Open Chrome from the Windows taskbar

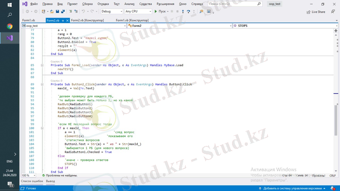pos(9,26)
